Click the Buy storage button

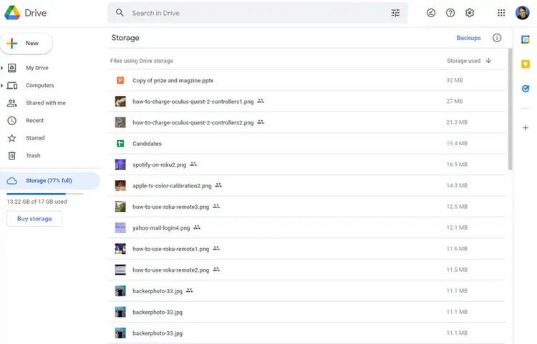coord(34,219)
